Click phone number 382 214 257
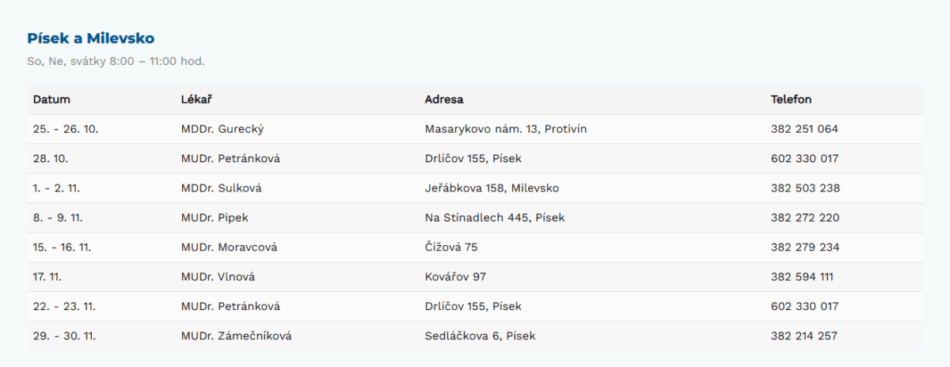Viewport: 950px width, 367px height. 804,336
